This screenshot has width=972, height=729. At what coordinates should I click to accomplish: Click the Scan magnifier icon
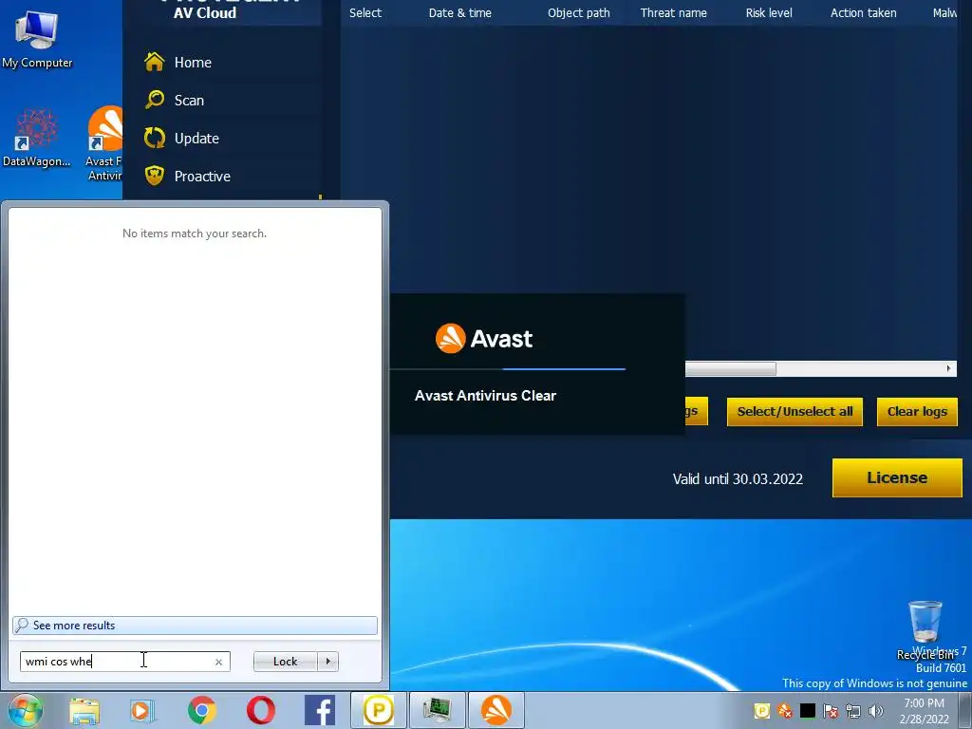155,100
